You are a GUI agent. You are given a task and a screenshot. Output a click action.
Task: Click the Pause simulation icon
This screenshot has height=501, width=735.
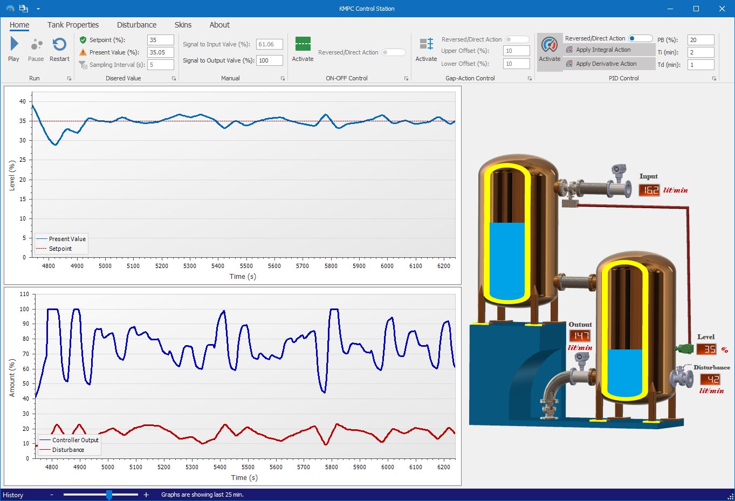click(36, 45)
